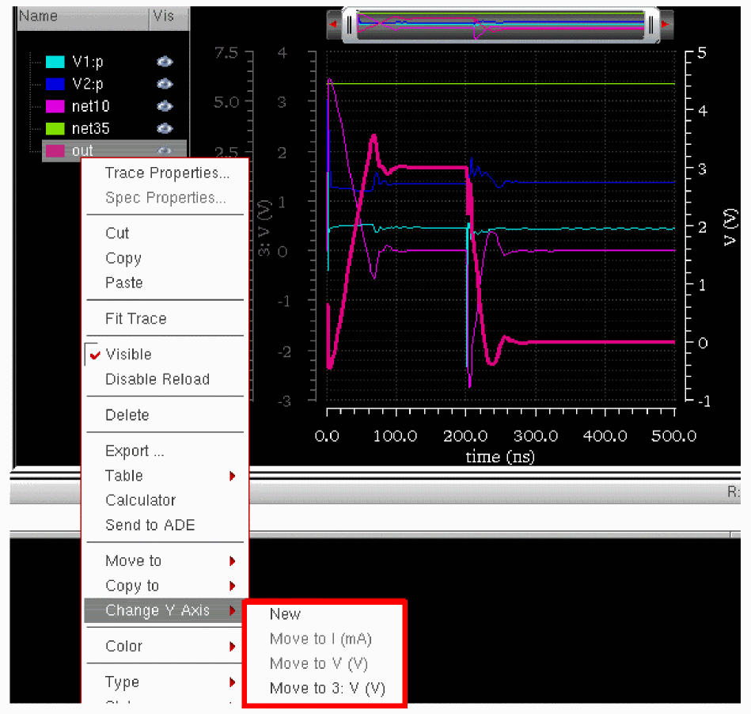Choose Move to 3: V (V)
Image resolution: width=751 pixels, height=714 pixels.
coord(327,689)
